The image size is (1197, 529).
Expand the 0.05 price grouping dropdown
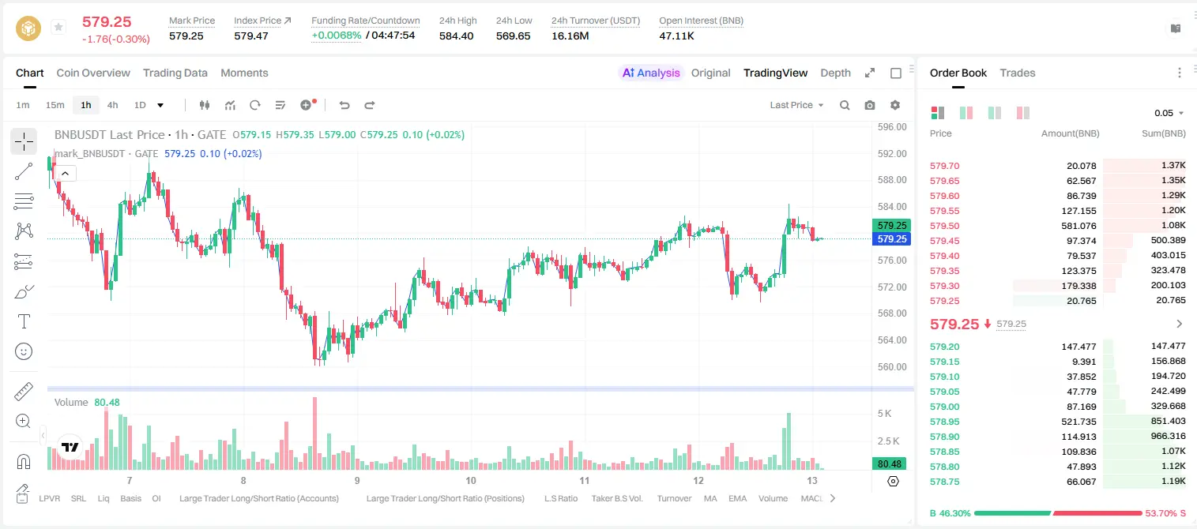pyautogui.click(x=1169, y=113)
